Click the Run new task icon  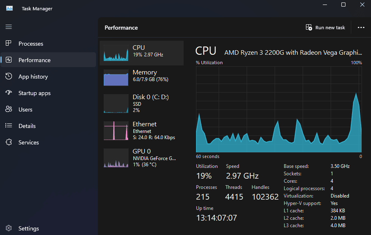[x=309, y=28]
